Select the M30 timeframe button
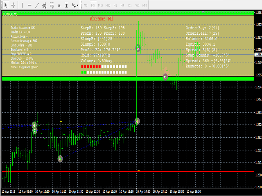The height and width of the screenshot is (196, 262). tap(108, 5)
